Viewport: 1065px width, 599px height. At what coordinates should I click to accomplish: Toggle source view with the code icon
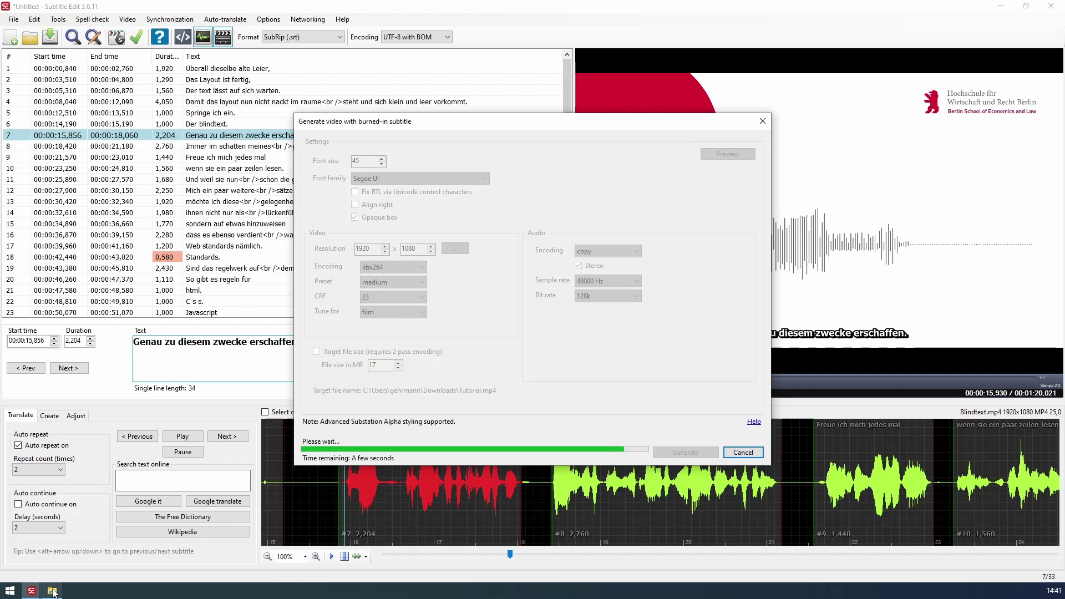pos(182,37)
